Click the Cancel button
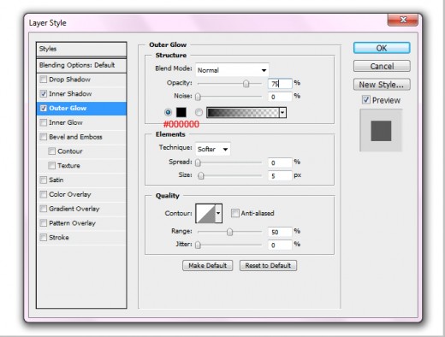The width and height of the screenshot is (445, 337). (382, 66)
